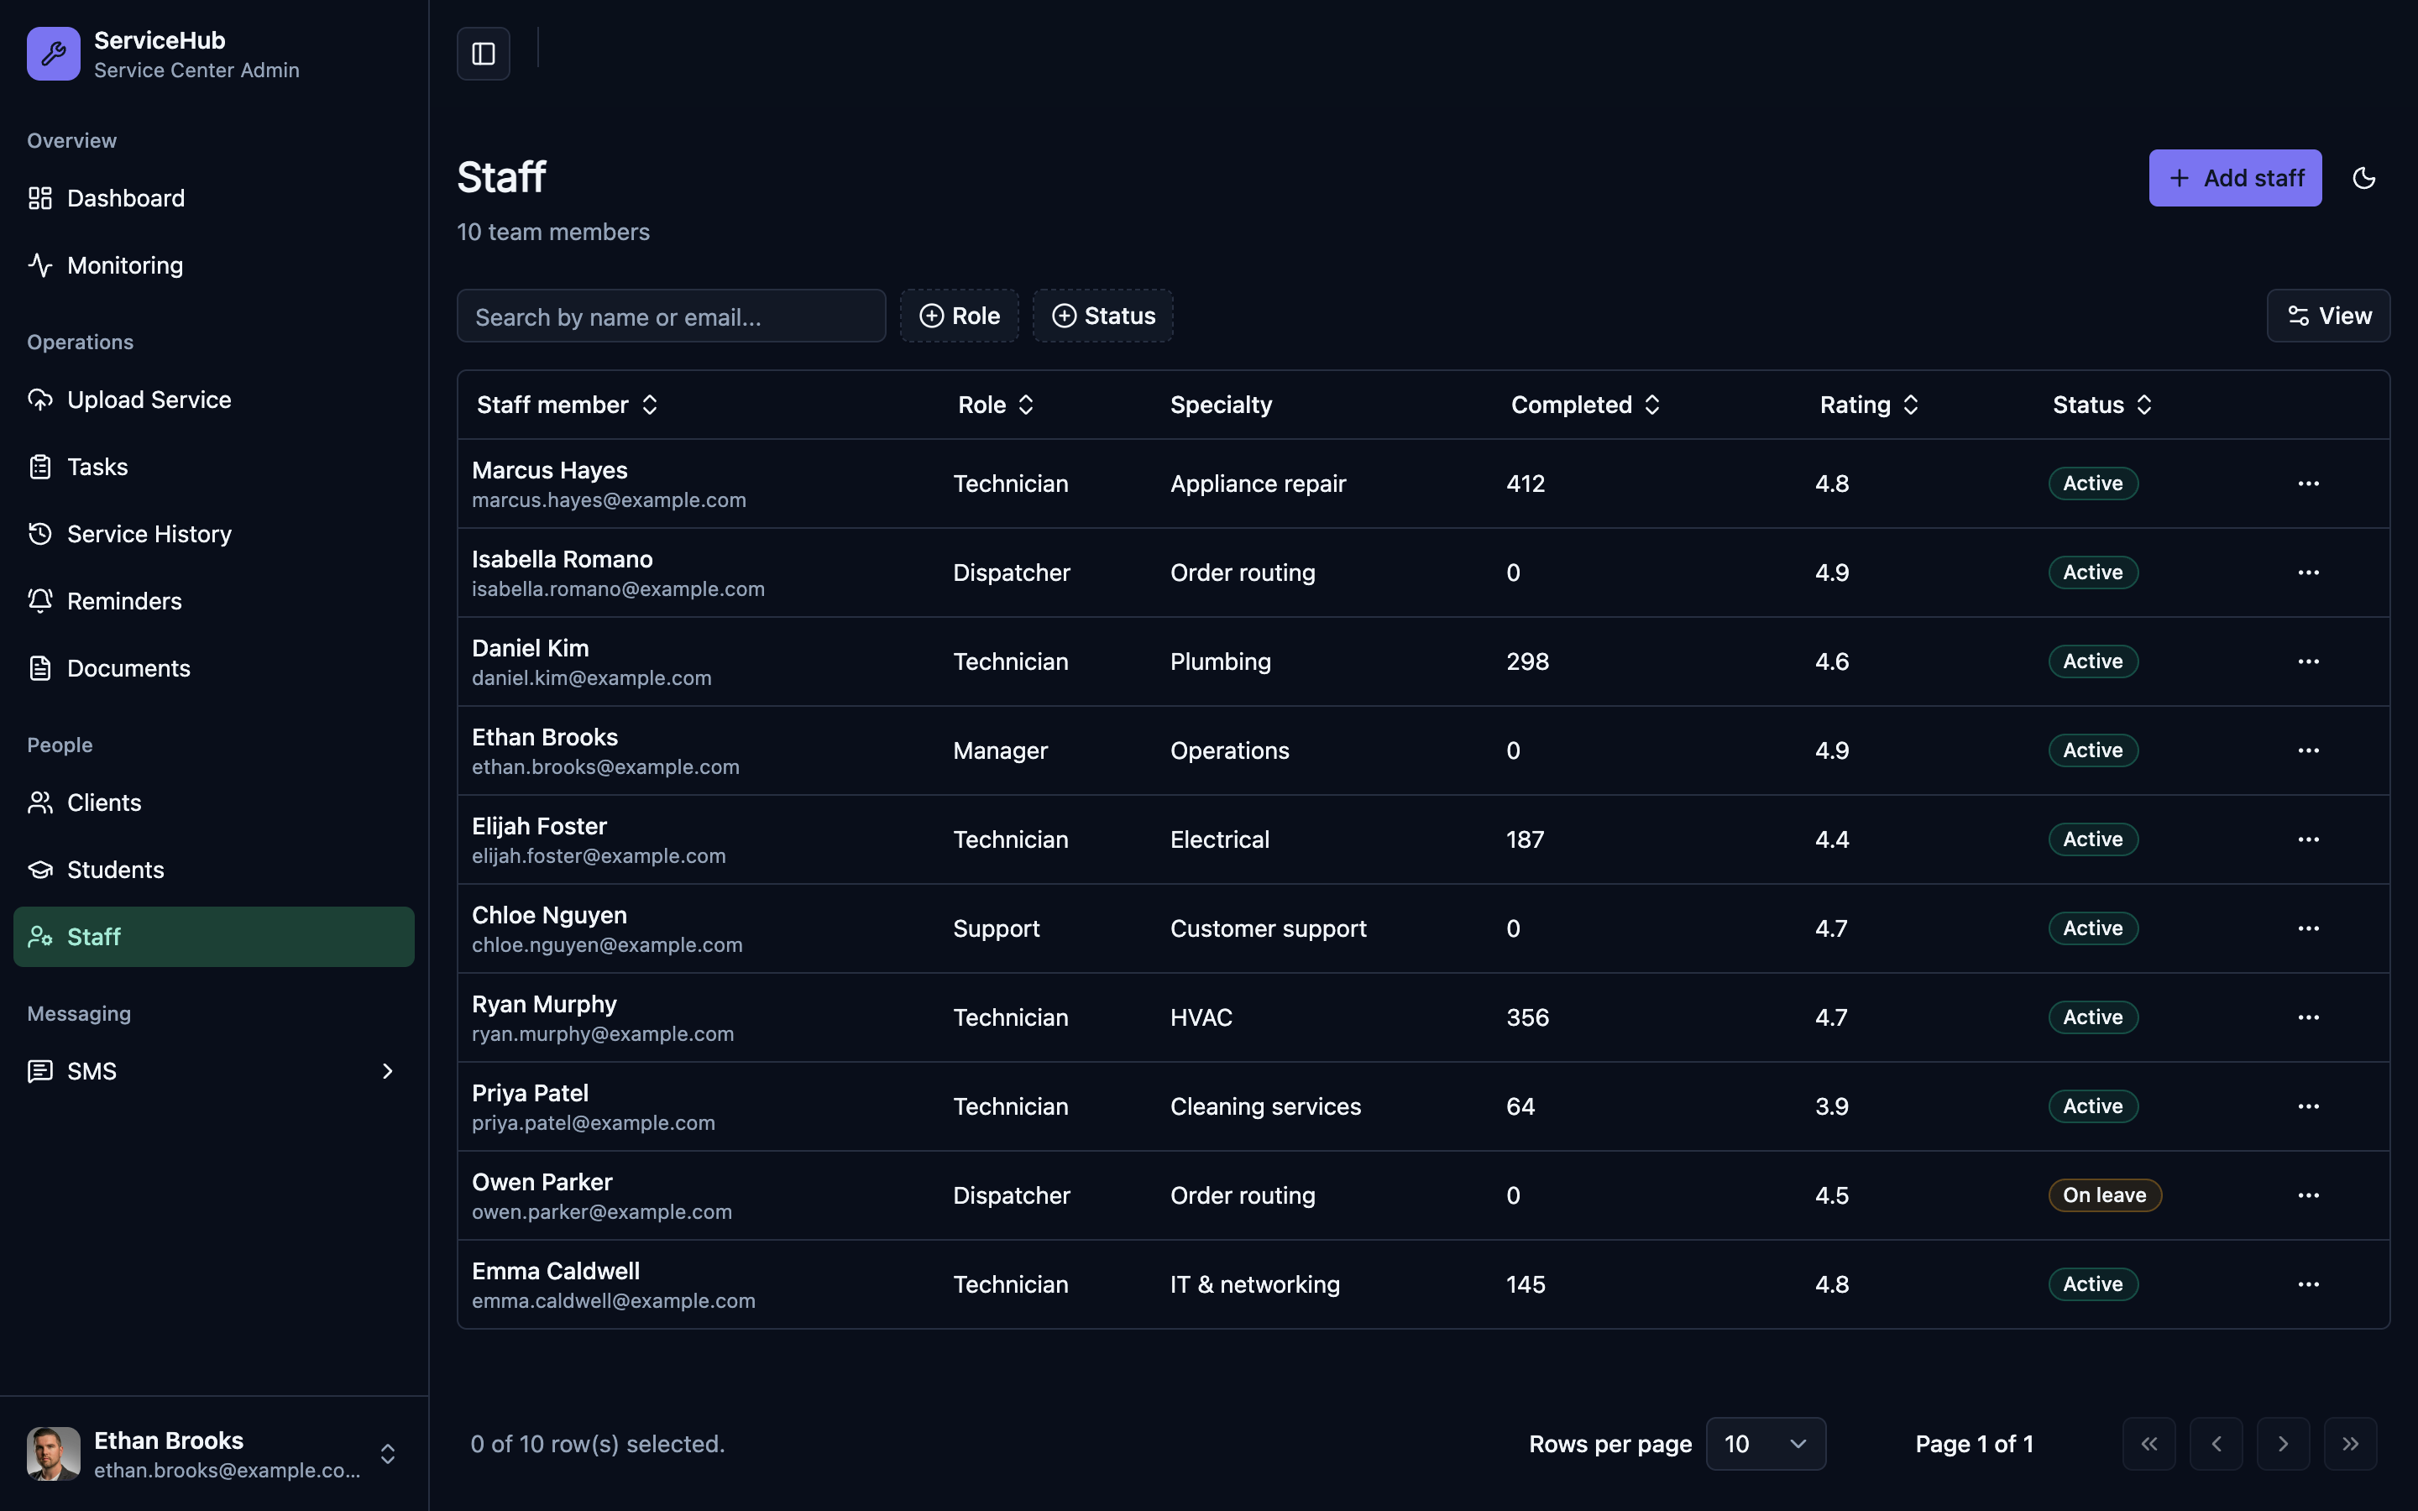Open the Status filter
Image resolution: width=2418 pixels, height=1511 pixels.
(x=1103, y=316)
